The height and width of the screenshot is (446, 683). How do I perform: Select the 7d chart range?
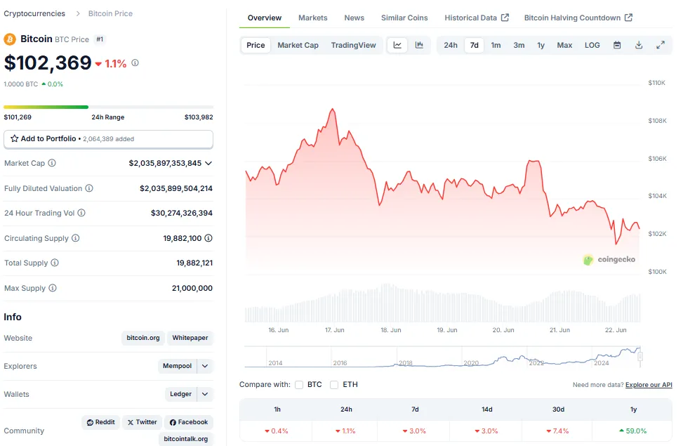(475, 45)
